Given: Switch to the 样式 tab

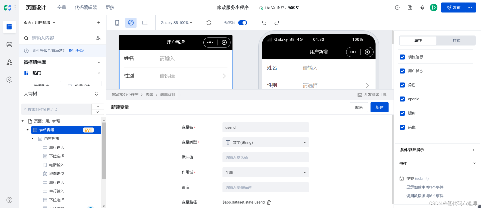Looking at the screenshot, I should click(x=456, y=40).
